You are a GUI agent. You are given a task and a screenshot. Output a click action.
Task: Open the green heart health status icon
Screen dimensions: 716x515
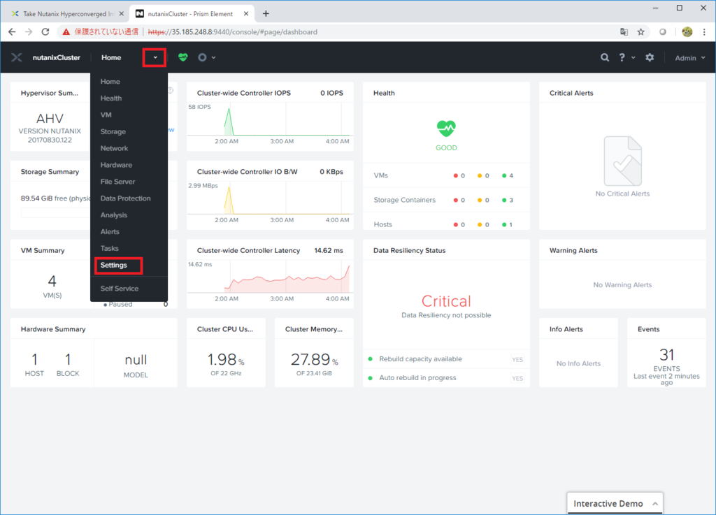click(183, 57)
